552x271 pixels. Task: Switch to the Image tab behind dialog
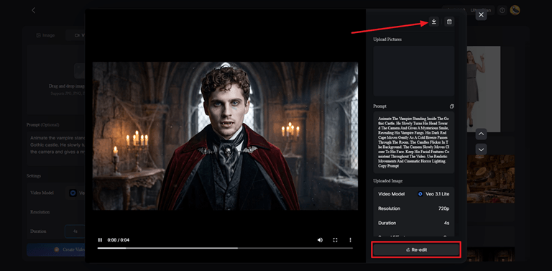coord(46,35)
